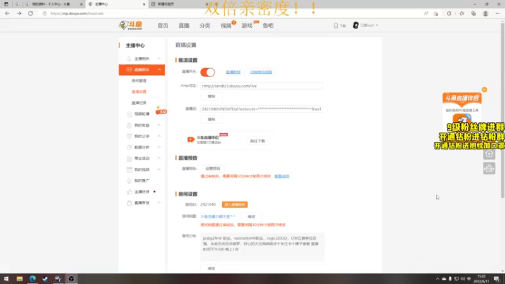
Task: Expand the 主播相关 section chevron
Action: [159, 59]
